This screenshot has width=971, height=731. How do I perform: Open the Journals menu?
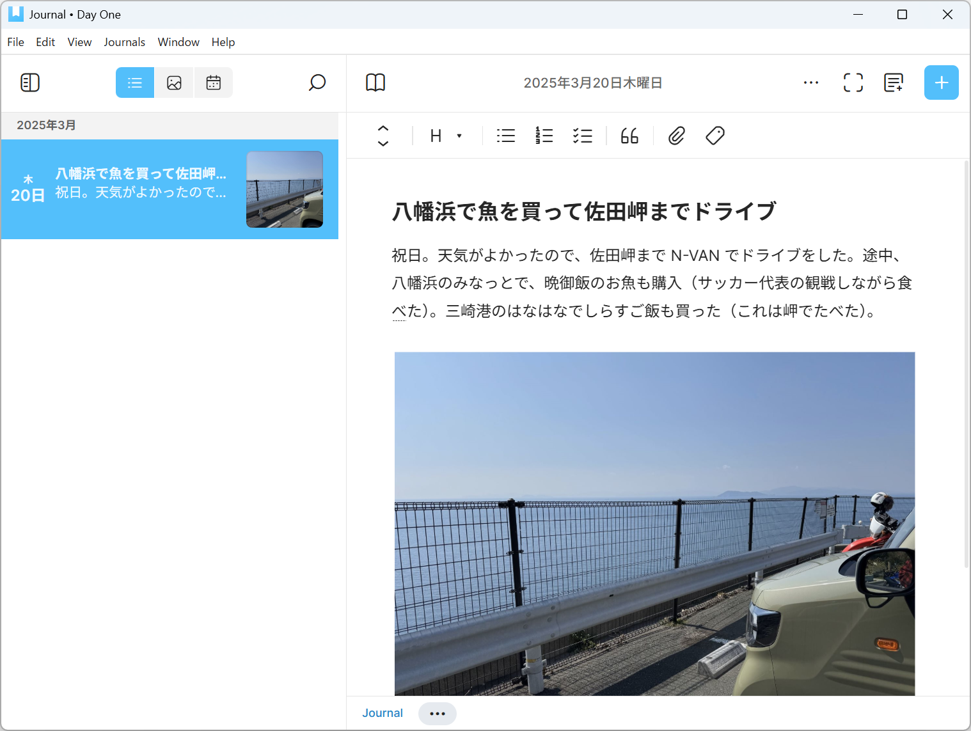(124, 42)
